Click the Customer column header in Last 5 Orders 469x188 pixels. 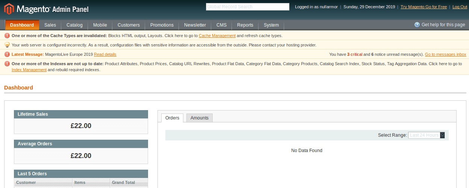pos(44,183)
